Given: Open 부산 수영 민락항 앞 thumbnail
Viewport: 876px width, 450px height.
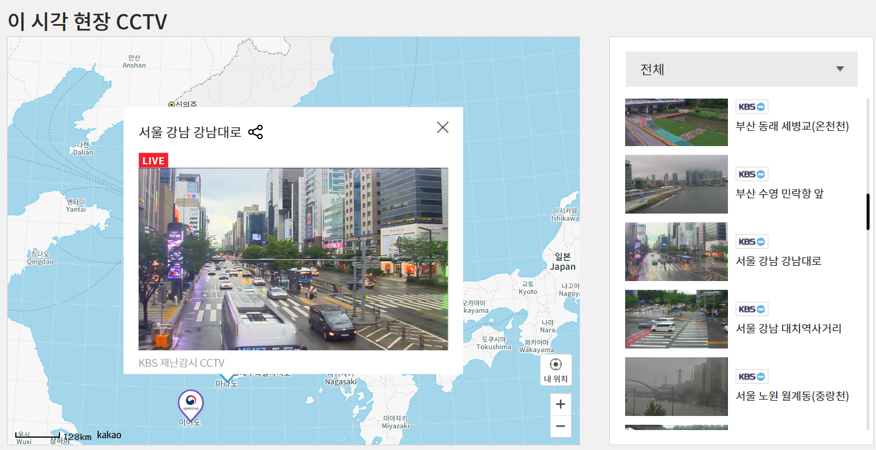Looking at the screenshot, I should [676, 184].
